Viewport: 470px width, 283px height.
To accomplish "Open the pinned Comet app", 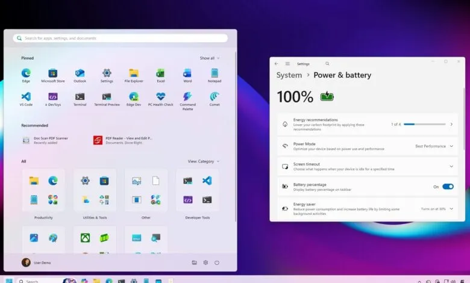I will click(x=215, y=99).
